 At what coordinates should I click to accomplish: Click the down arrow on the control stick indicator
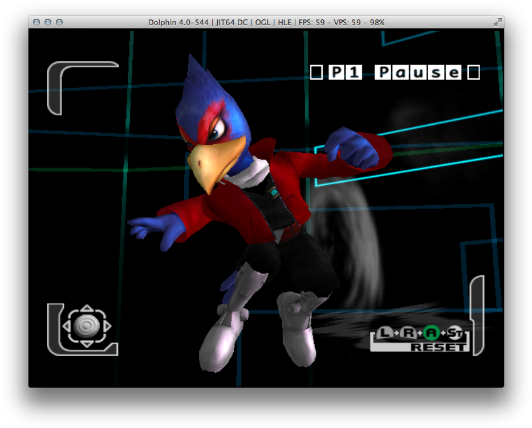coord(87,344)
